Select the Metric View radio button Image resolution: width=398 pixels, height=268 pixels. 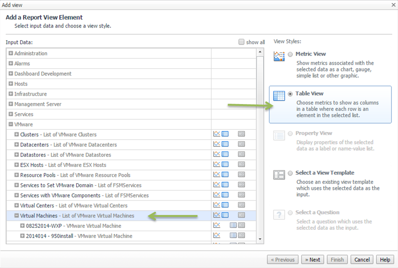pyautogui.click(x=290, y=54)
